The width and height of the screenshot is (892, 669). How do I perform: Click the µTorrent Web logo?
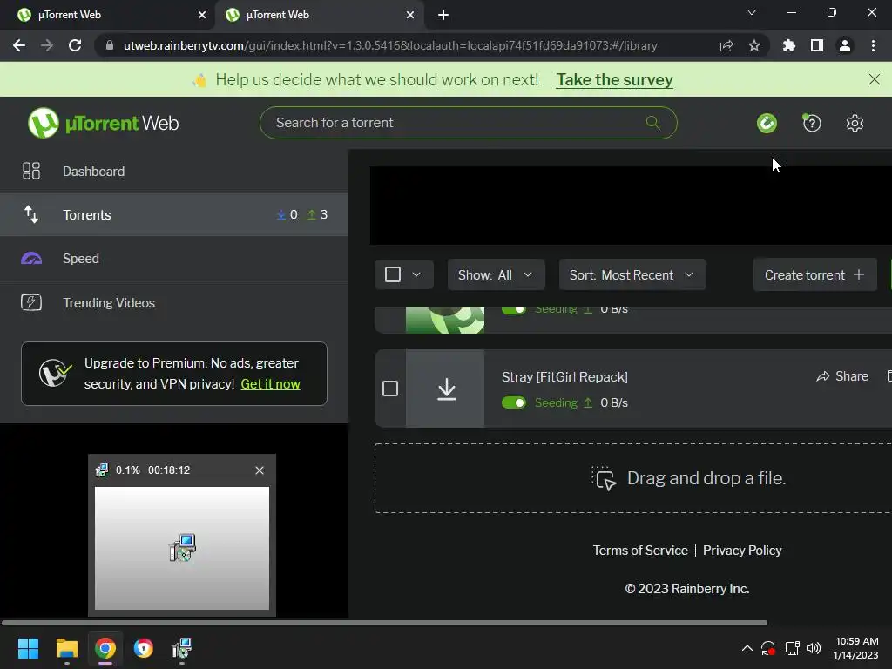click(103, 123)
